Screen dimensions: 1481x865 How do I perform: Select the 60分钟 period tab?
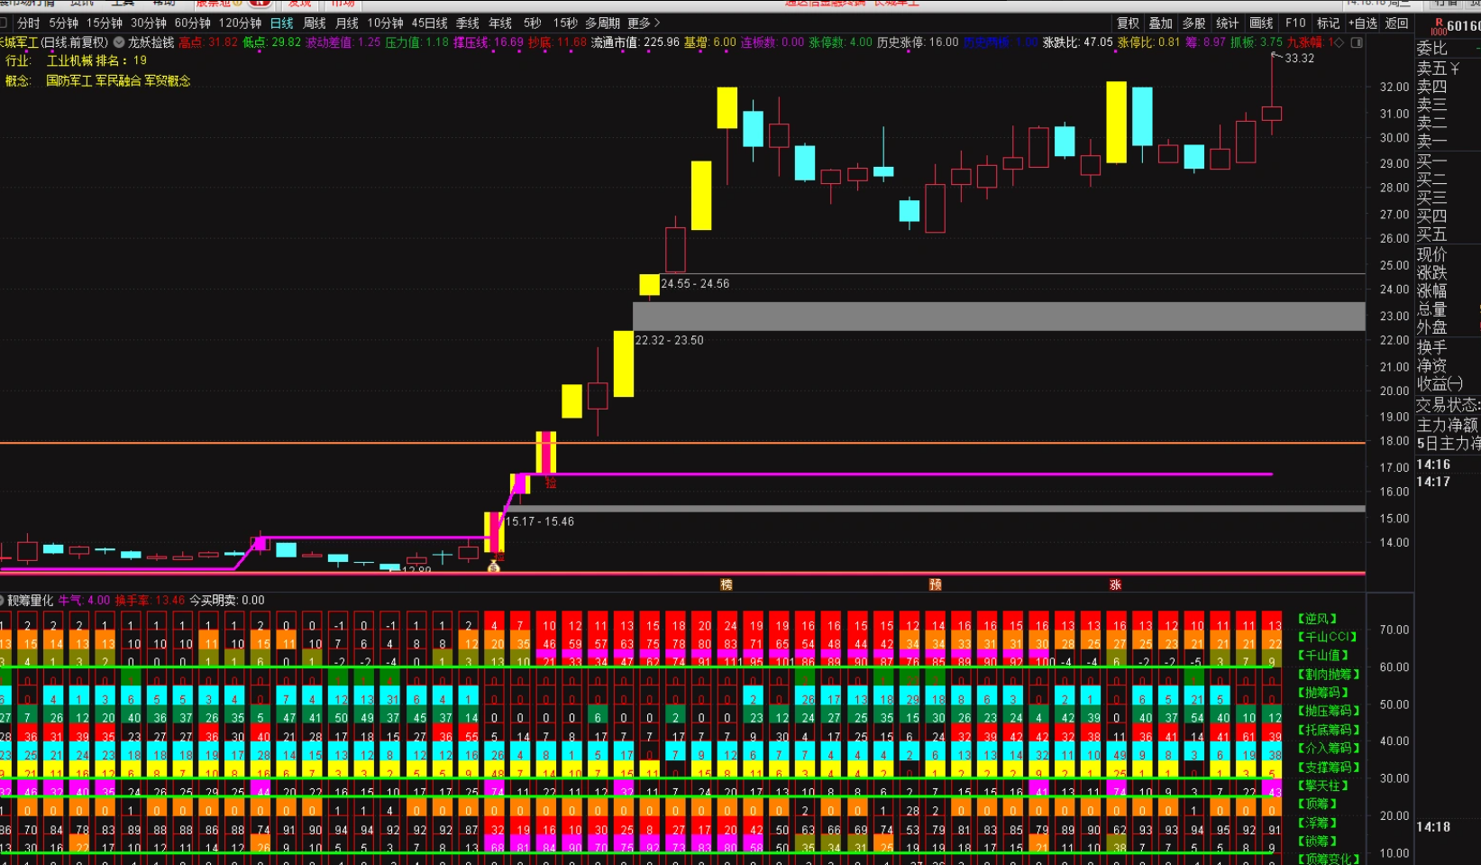pyautogui.click(x=192, y=23)
